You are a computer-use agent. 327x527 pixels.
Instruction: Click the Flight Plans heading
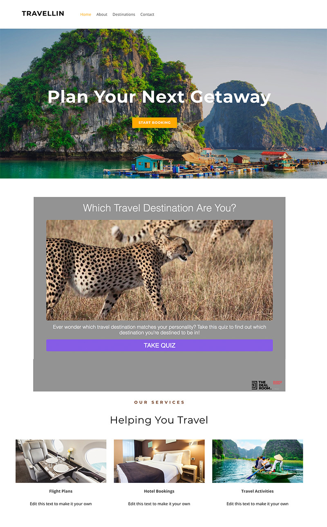click(61, 491)
